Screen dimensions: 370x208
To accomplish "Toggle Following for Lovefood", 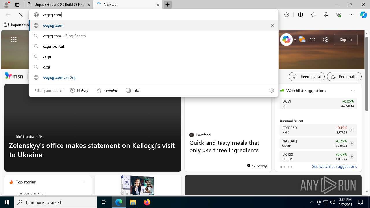I will coord(257,165).
